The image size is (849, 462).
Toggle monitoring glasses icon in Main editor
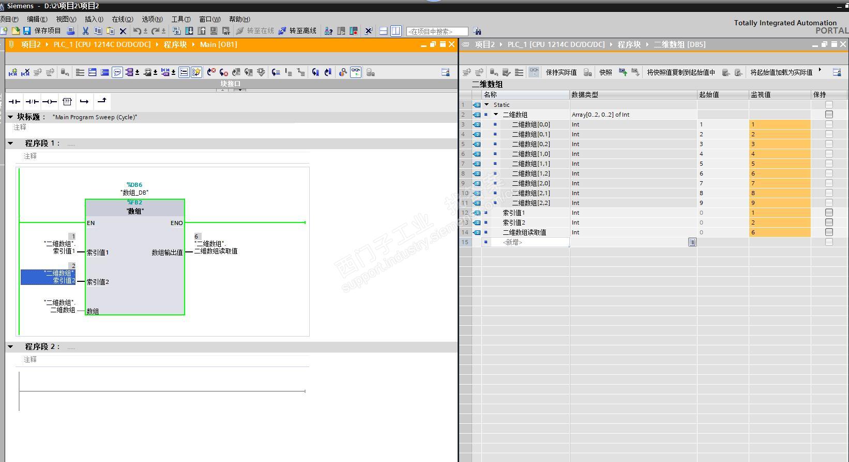[356, 72]
